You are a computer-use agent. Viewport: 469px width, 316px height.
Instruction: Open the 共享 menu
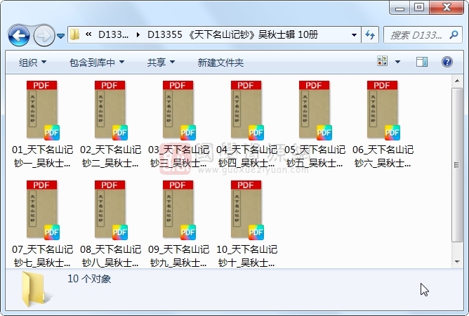pos(161,62)
